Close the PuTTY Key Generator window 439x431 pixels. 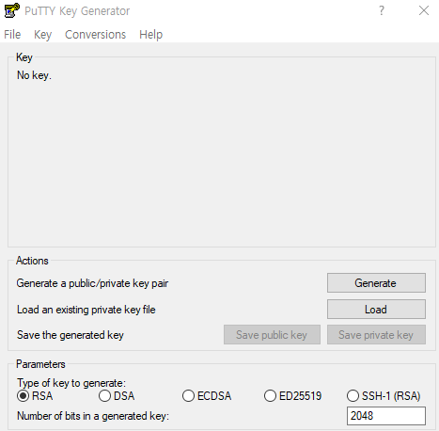[424, 10]
